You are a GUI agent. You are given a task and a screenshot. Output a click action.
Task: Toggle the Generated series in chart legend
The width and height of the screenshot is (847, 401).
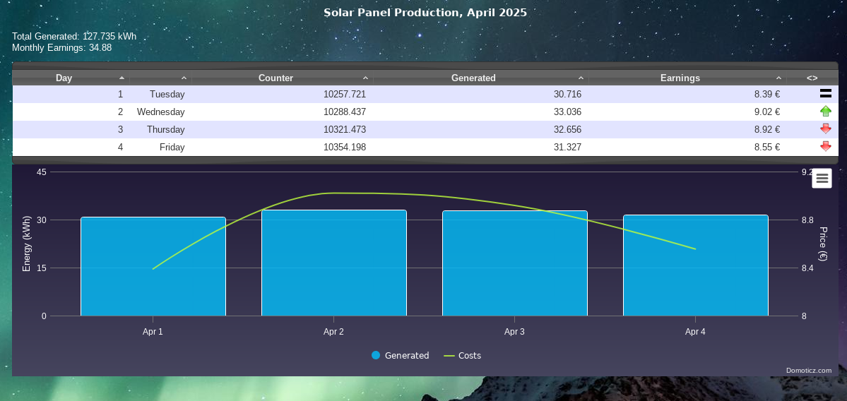coord(401,355)
